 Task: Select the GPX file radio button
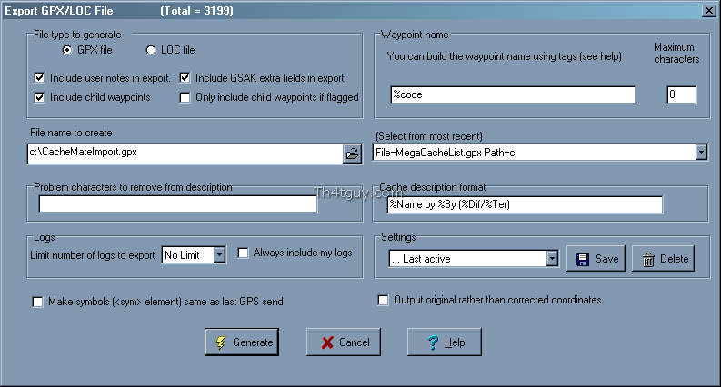click(x=68, y=50)
